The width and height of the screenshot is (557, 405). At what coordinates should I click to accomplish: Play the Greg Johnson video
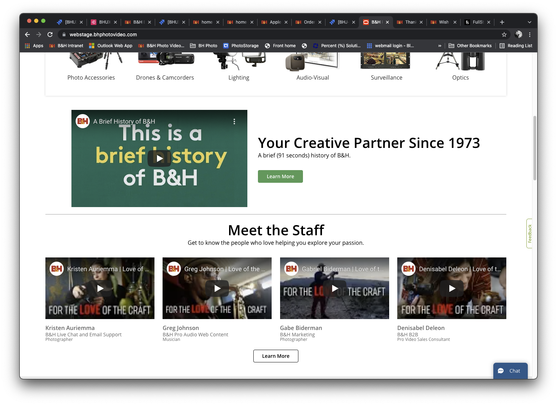(x=217, y=288)
